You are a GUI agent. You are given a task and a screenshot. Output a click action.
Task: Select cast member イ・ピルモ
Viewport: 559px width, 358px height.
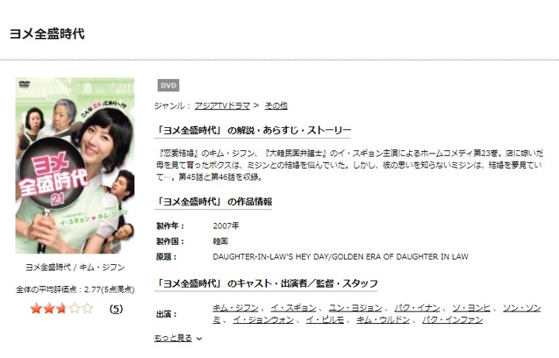pos(325,320)
